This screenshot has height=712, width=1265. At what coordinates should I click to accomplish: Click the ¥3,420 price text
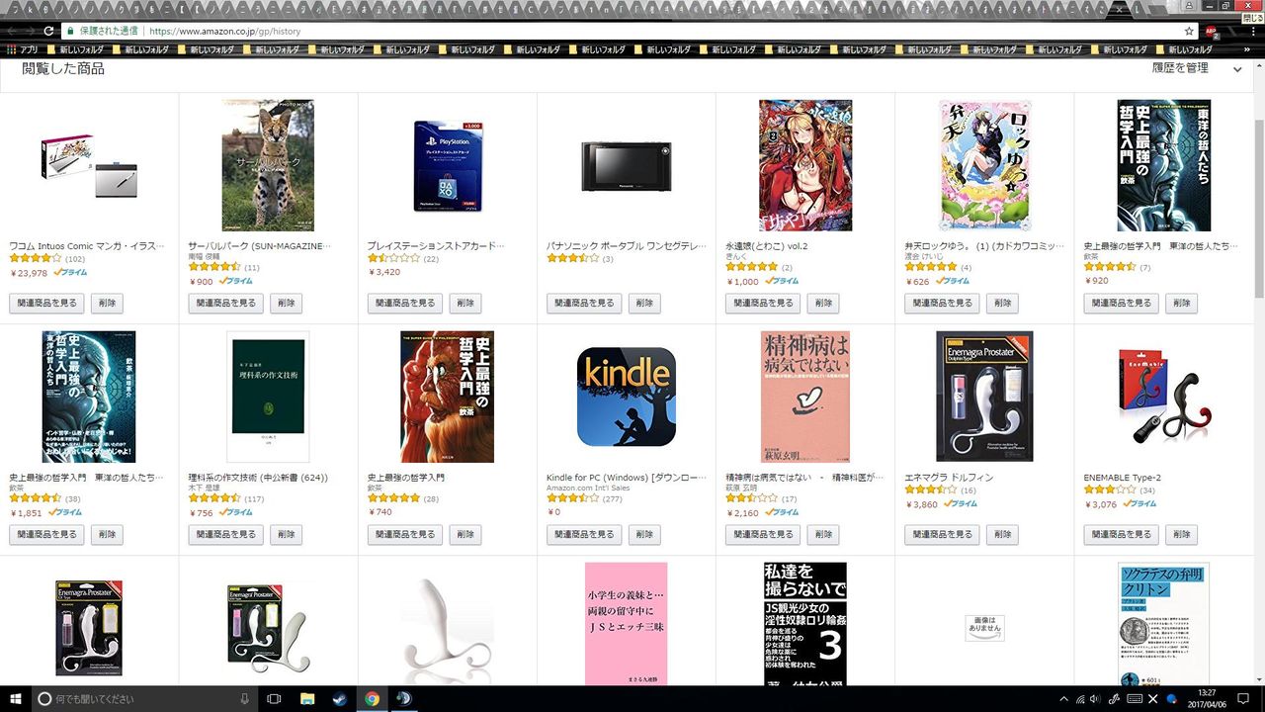pos(383,272)
